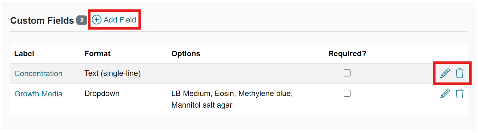Click the Format column header
This screenshot has width=478, height=133.
(97, 54)
